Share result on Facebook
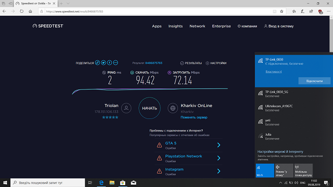333x187 pixels. click(109, 63)
